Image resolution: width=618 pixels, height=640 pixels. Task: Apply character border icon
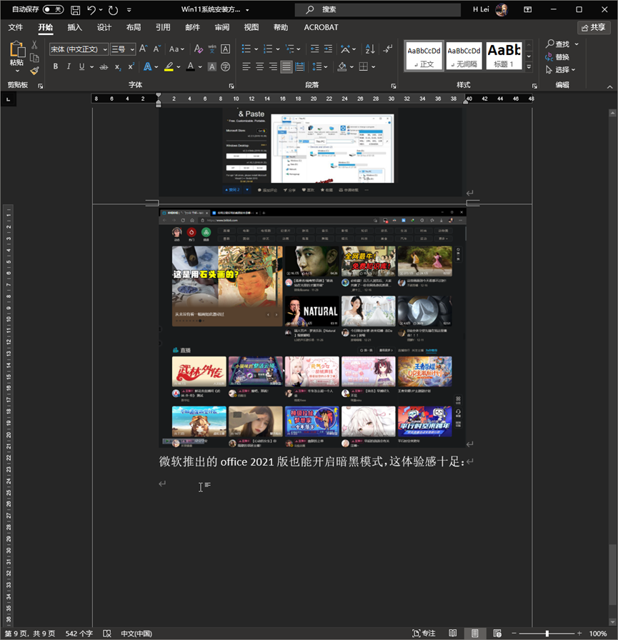coord(225,49)
